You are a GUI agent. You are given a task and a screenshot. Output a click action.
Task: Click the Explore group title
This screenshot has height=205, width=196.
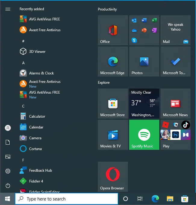coord(104,83)
